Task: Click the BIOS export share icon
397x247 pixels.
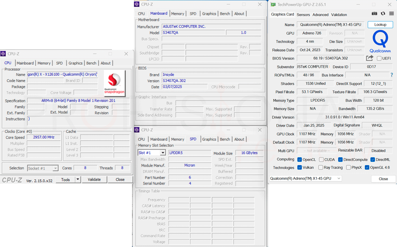Action: pyautogui.click(x=370, y=58)
